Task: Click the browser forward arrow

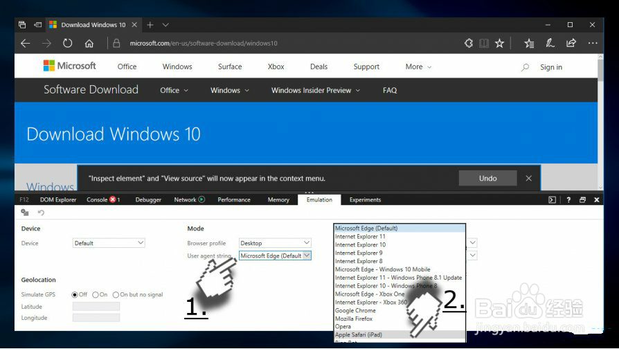Action: [x=46, y=44]
